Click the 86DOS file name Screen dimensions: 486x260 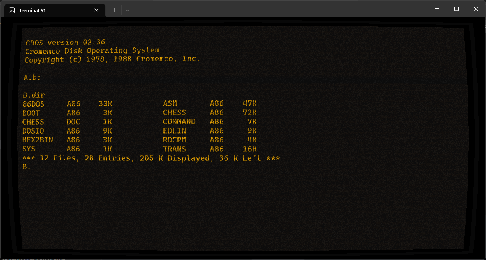point(33,104)
